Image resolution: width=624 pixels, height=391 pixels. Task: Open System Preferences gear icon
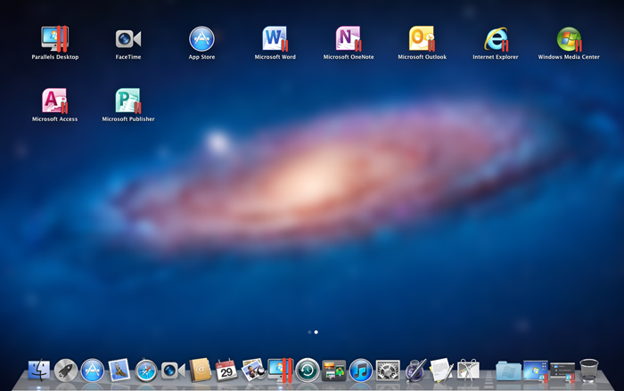click(x=388, y=371)
